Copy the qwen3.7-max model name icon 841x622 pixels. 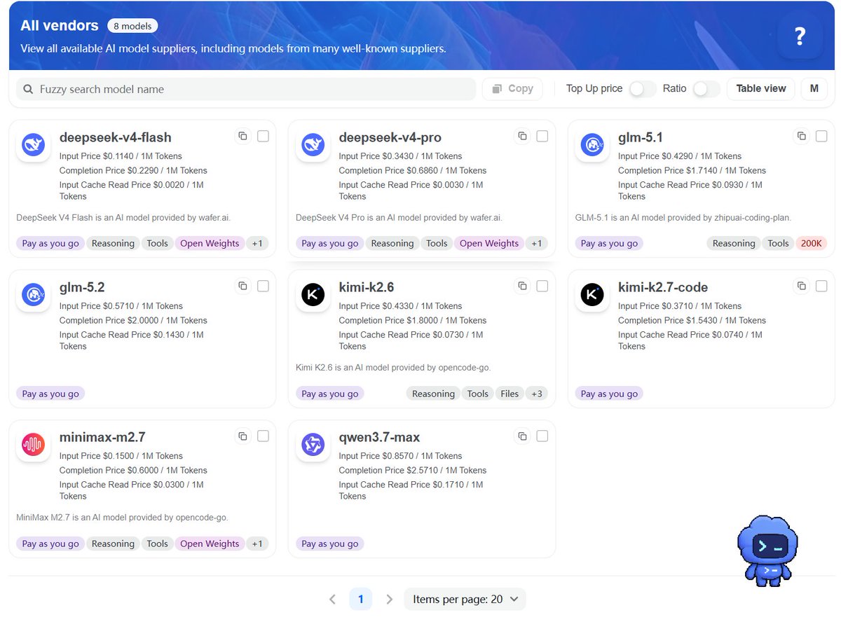pyautogui.click(x=522, y=436)
